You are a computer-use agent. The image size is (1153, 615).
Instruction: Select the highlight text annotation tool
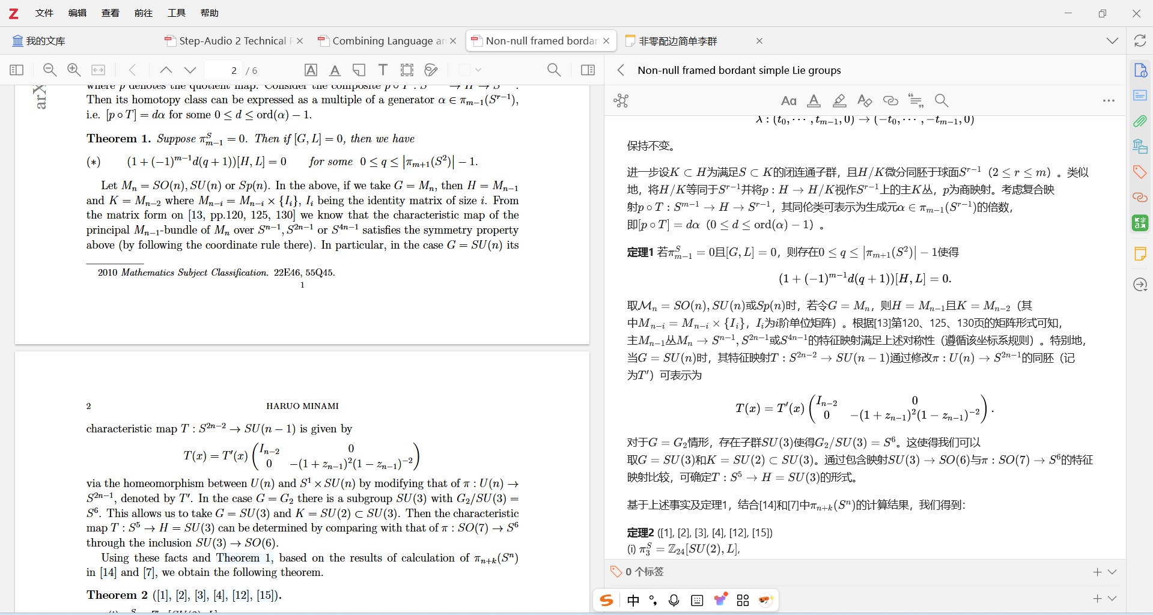tap(311, 70)
